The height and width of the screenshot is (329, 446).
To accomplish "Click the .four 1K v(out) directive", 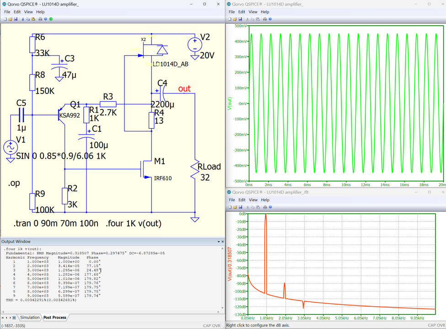I will coord(134,224).
